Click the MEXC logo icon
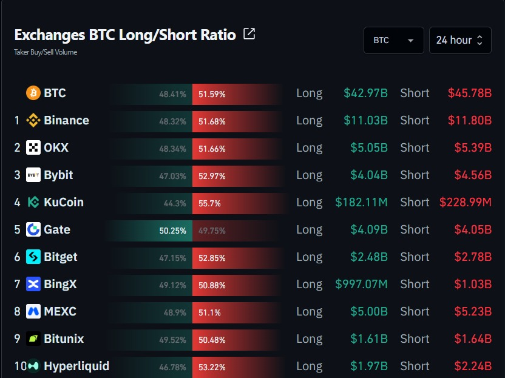The height and width of the screenshot is (378, 505). point(33,311)
